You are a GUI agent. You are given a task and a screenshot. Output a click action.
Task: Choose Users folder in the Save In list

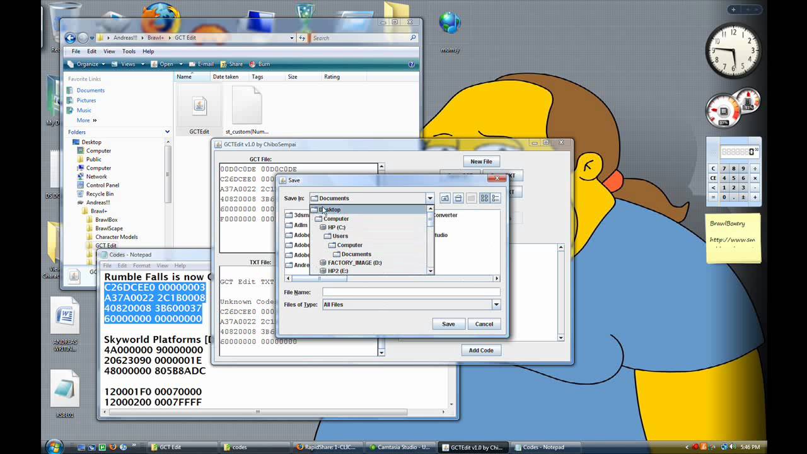(340, 236)
